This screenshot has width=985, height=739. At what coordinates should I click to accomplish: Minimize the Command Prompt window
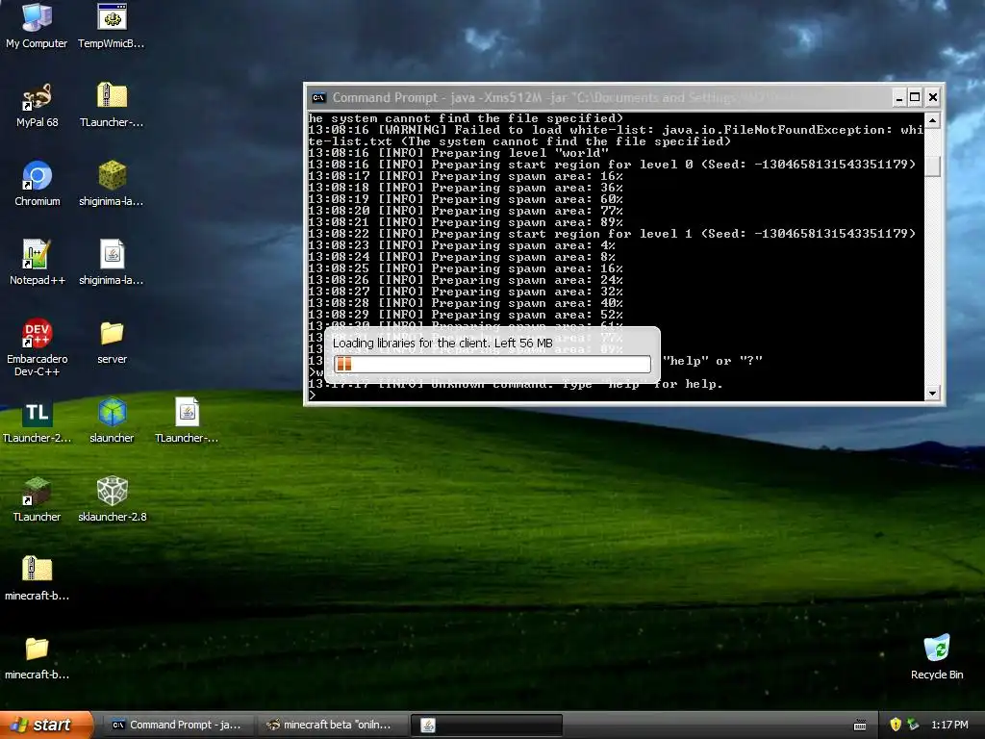tap(899, 97)
